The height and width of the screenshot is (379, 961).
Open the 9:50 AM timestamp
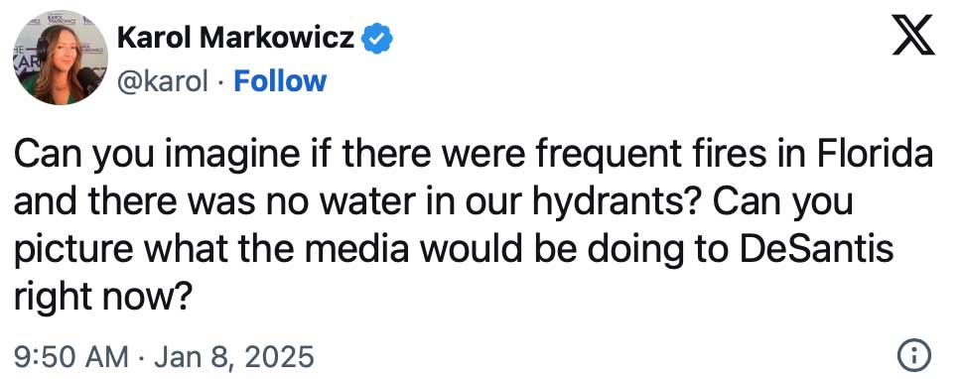[x=71, y=356]
